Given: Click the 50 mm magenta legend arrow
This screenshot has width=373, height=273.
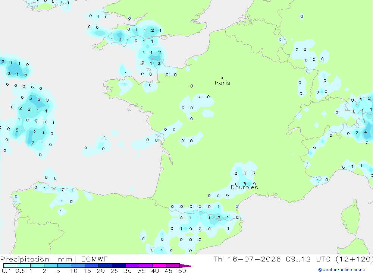Looking at the screenshot, I should [186, 266].
